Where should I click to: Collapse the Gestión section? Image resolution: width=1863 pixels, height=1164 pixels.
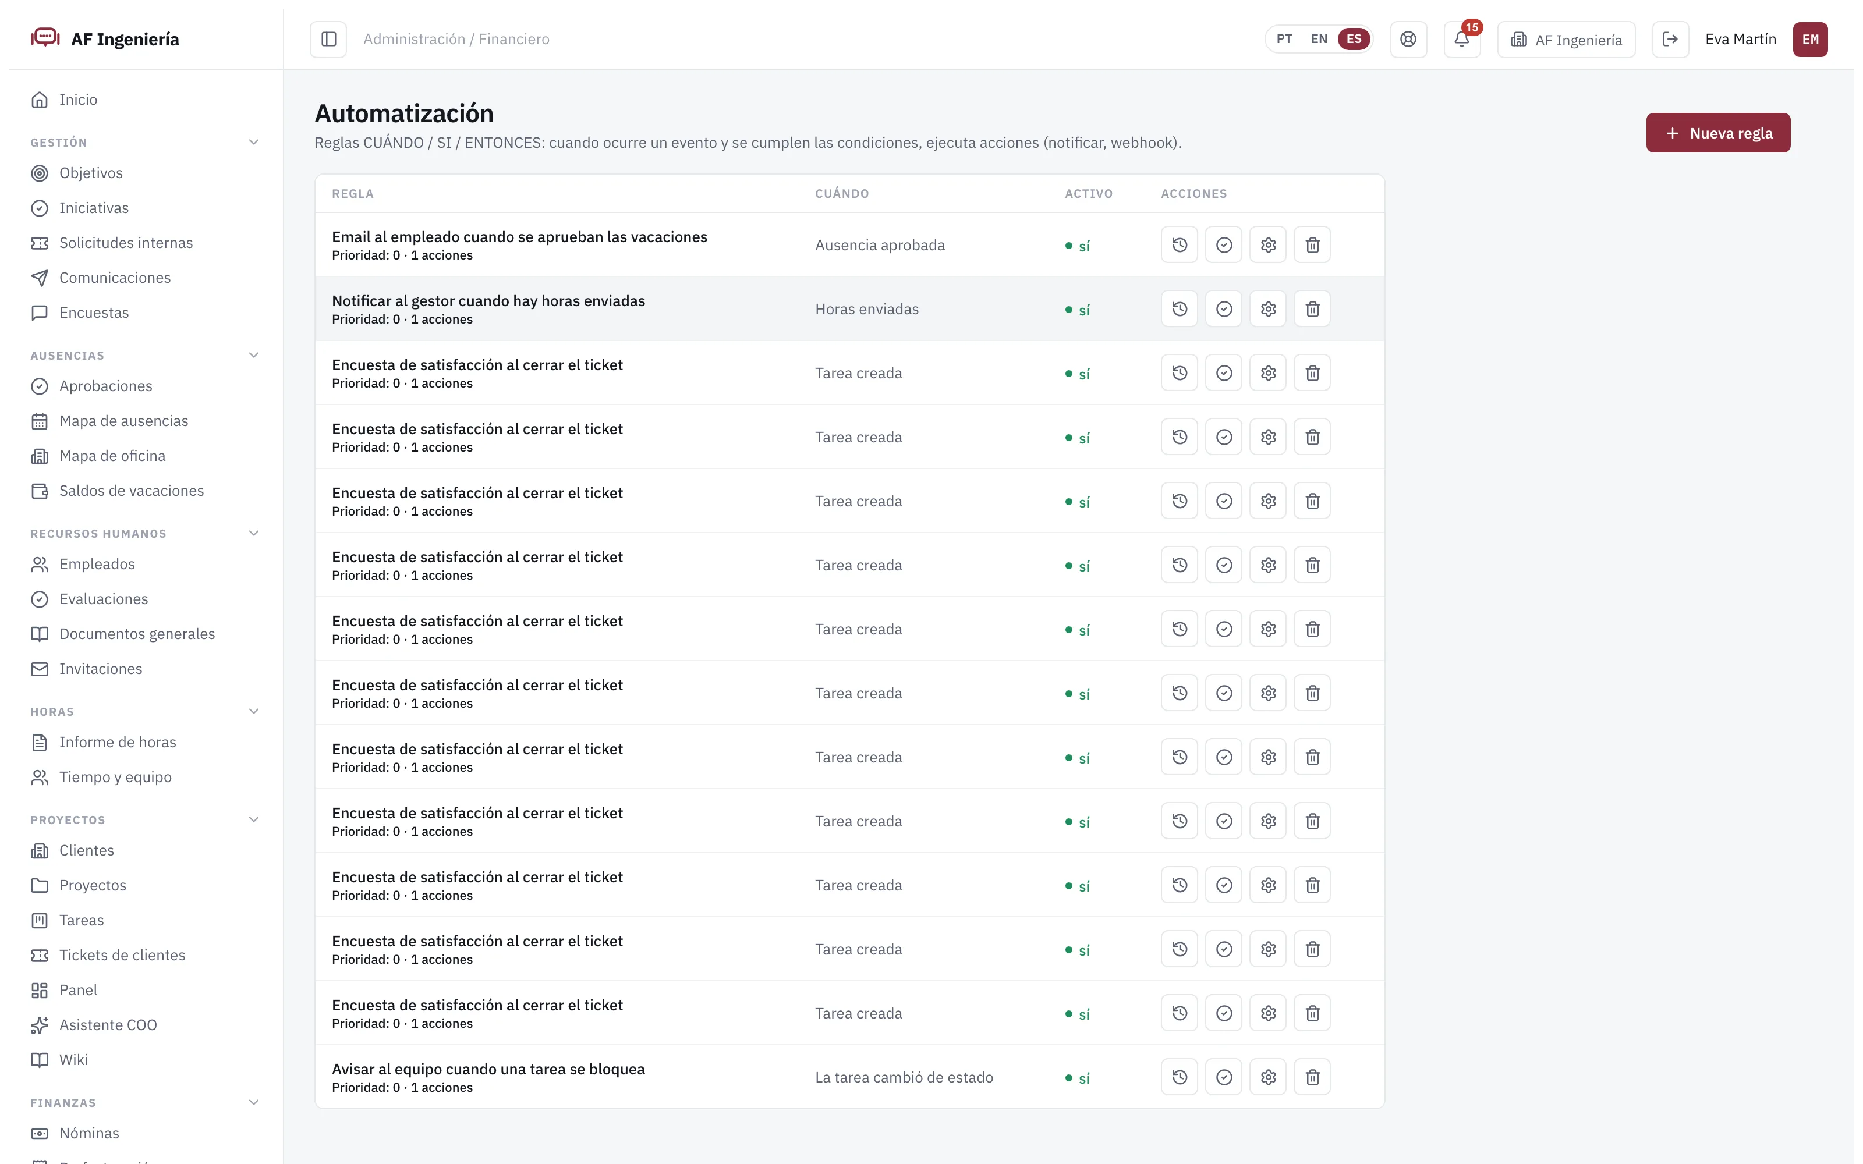254,143
